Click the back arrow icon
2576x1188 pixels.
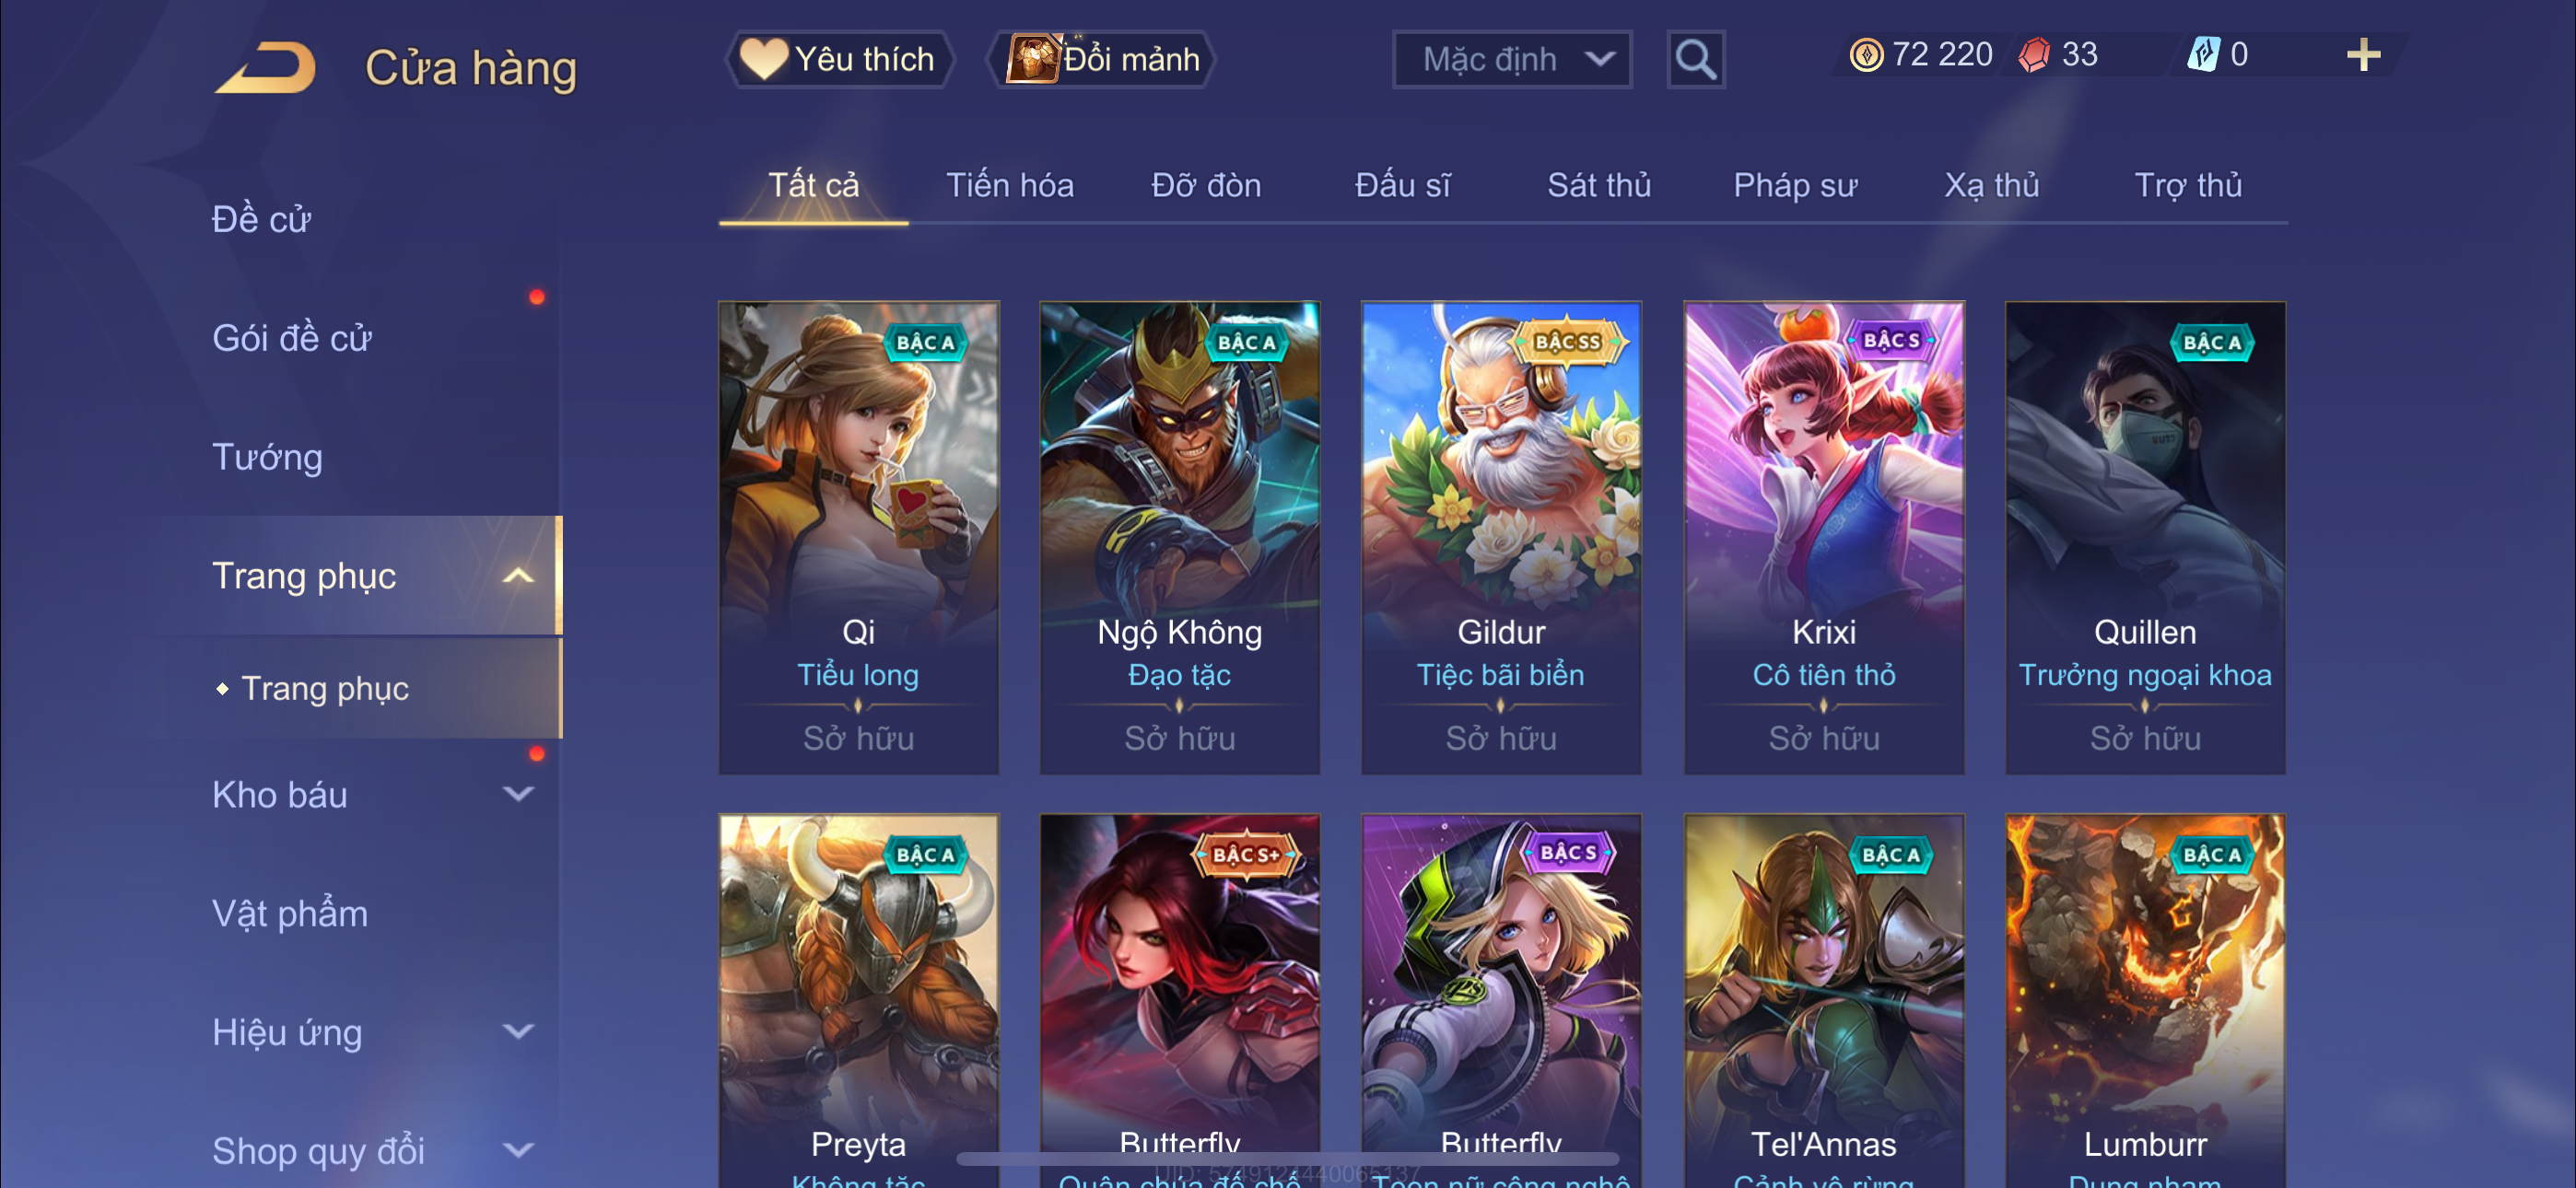point(267,68)
